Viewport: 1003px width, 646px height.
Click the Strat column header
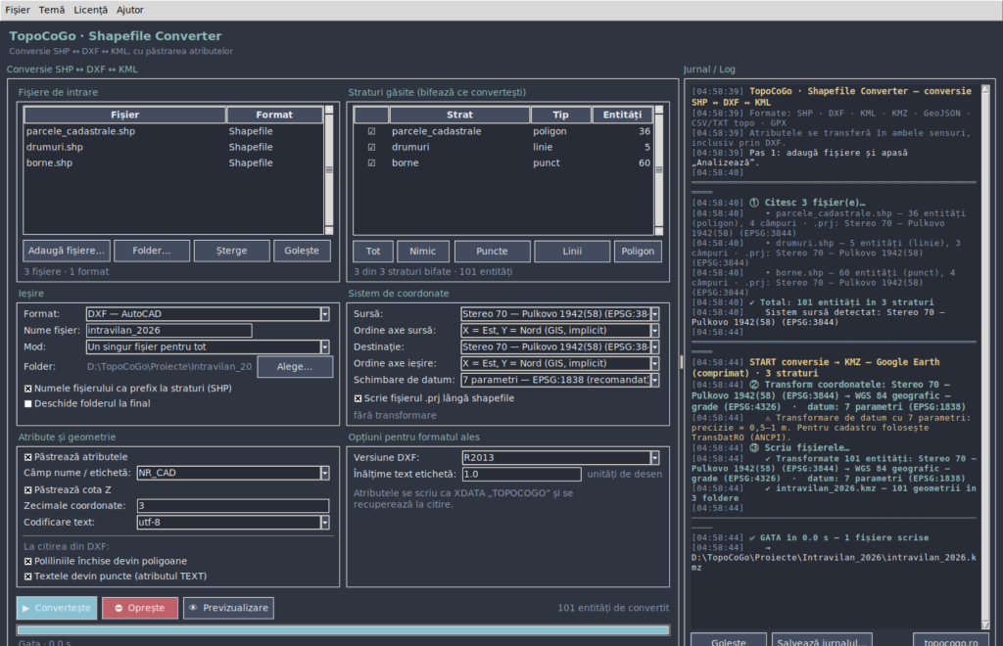(x=459, y=115)
